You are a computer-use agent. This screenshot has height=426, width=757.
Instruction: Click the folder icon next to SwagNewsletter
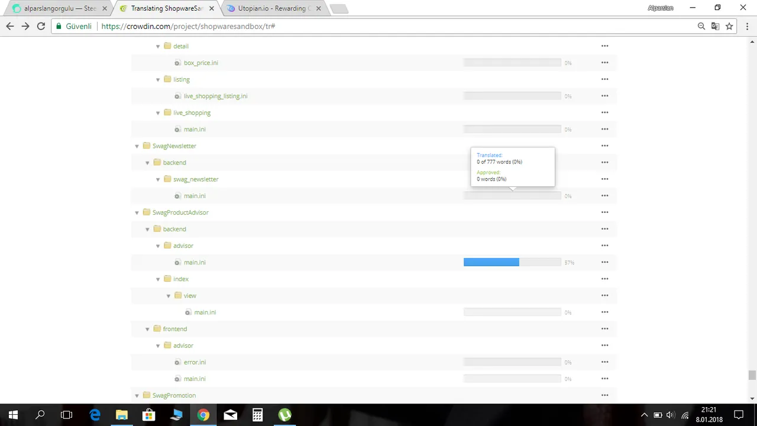point(147,146)
